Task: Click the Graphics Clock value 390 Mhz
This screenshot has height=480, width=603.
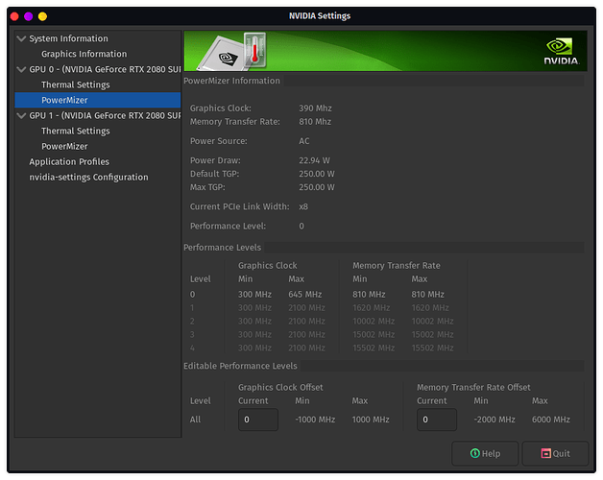Action: tap(315, 108)
